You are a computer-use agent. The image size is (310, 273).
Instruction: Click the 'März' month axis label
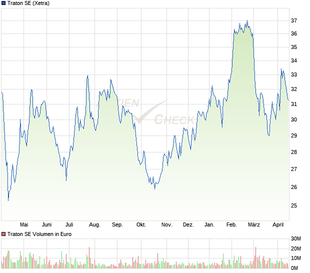click(254, 225)
